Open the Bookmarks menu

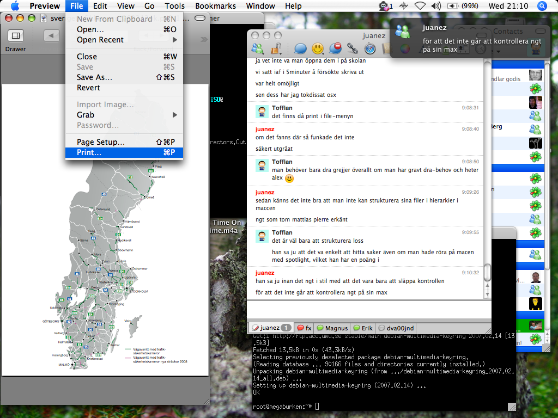[215, 5]
